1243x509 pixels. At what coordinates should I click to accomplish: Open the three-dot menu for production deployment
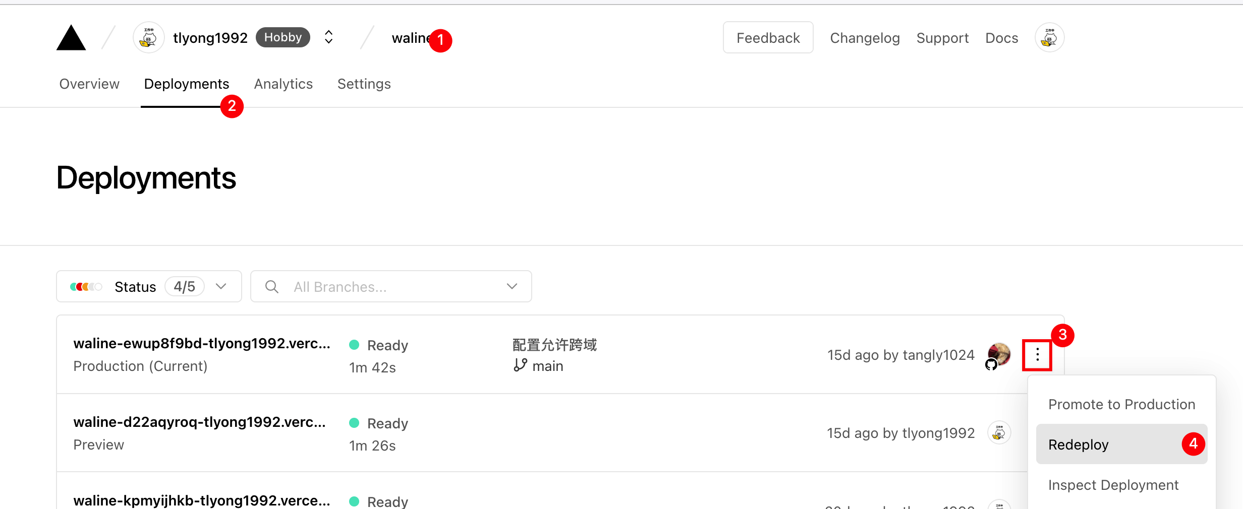pos(1037,355)
